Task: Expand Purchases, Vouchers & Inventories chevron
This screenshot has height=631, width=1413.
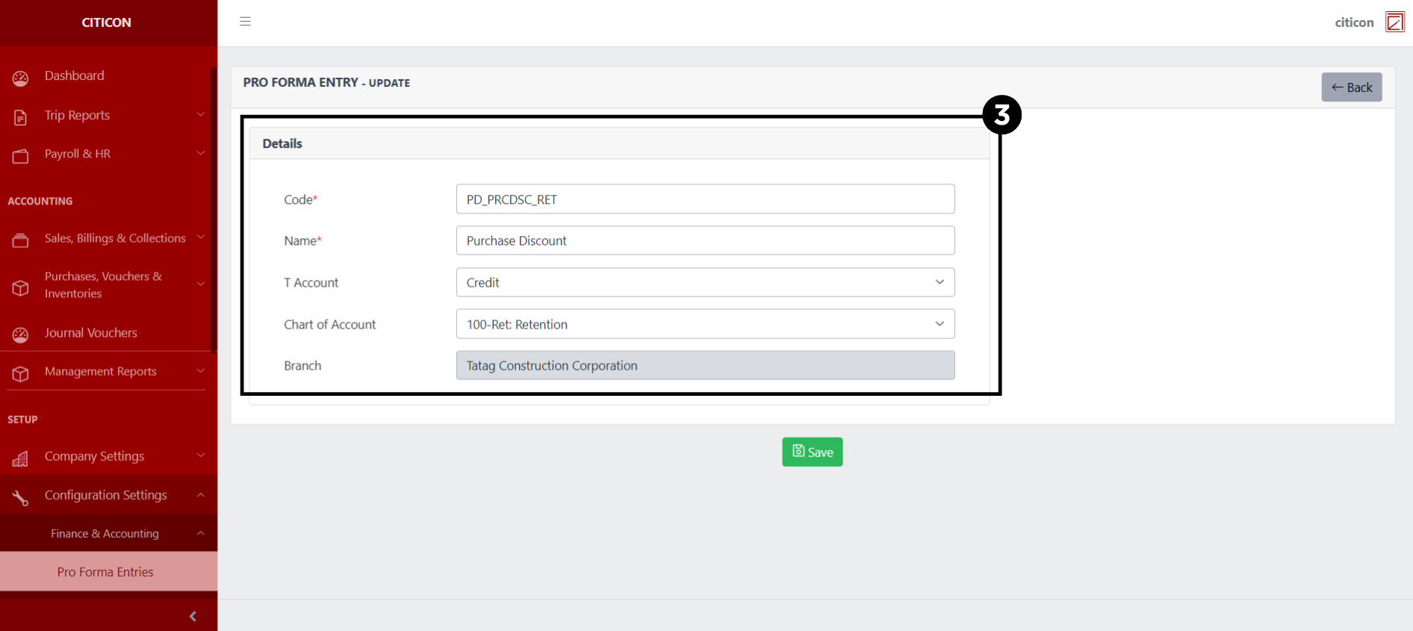Action: click(200, 284)
